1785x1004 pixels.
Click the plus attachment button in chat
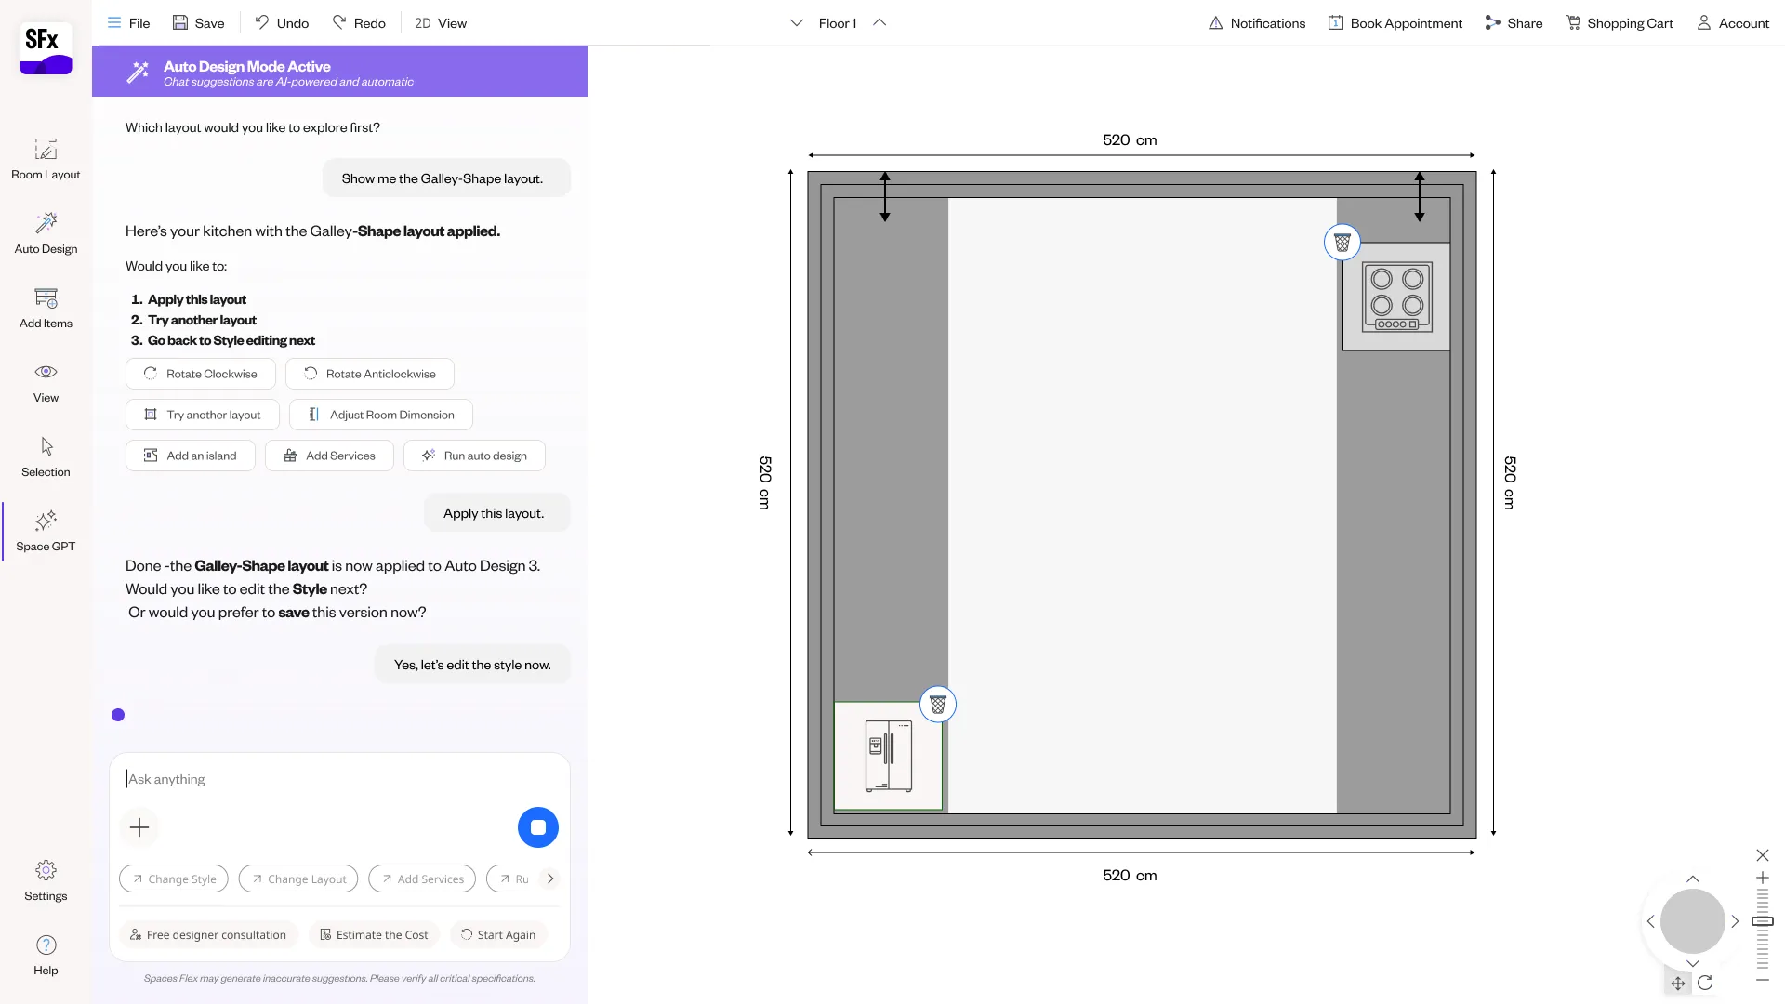click(x=139, y=827)
